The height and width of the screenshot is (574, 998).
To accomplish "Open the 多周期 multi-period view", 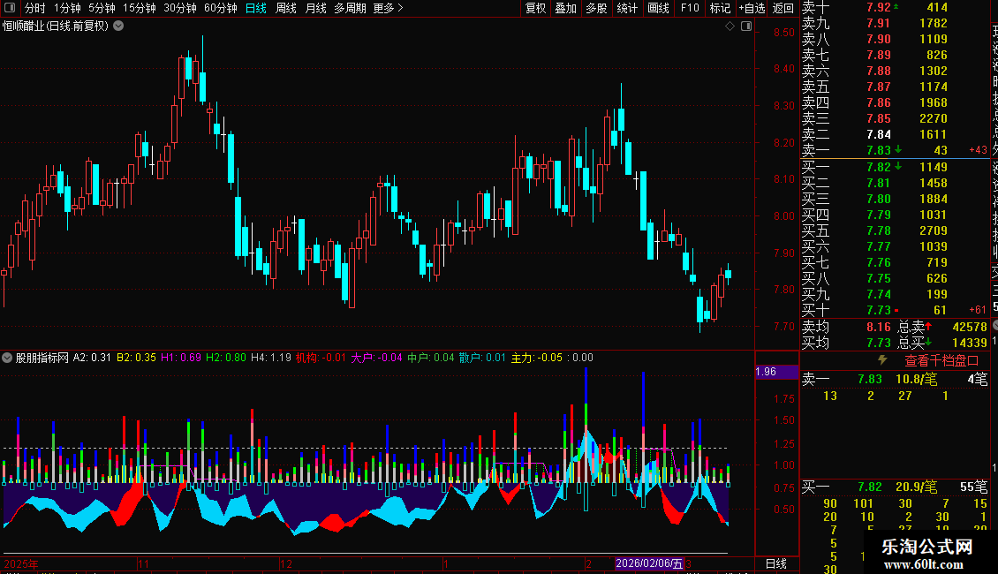I will [x=350, y=8].
